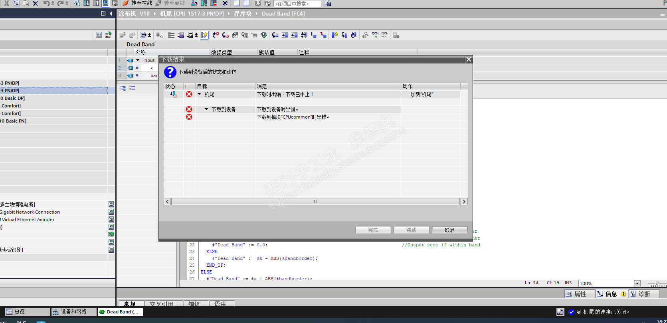Expand the Input section in interface table

click(138, 60)
